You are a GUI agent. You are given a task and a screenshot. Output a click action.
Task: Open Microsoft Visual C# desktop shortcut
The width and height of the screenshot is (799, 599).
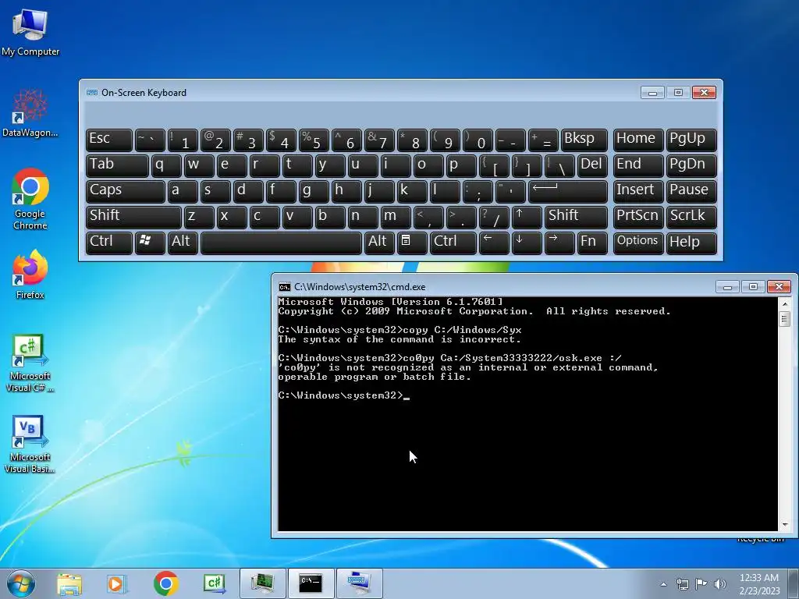(30, 363)
